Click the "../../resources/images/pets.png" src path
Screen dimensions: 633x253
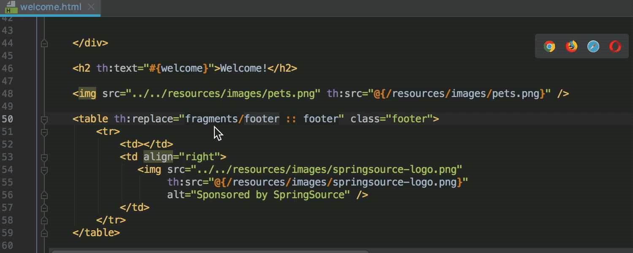tap(223, 94)
